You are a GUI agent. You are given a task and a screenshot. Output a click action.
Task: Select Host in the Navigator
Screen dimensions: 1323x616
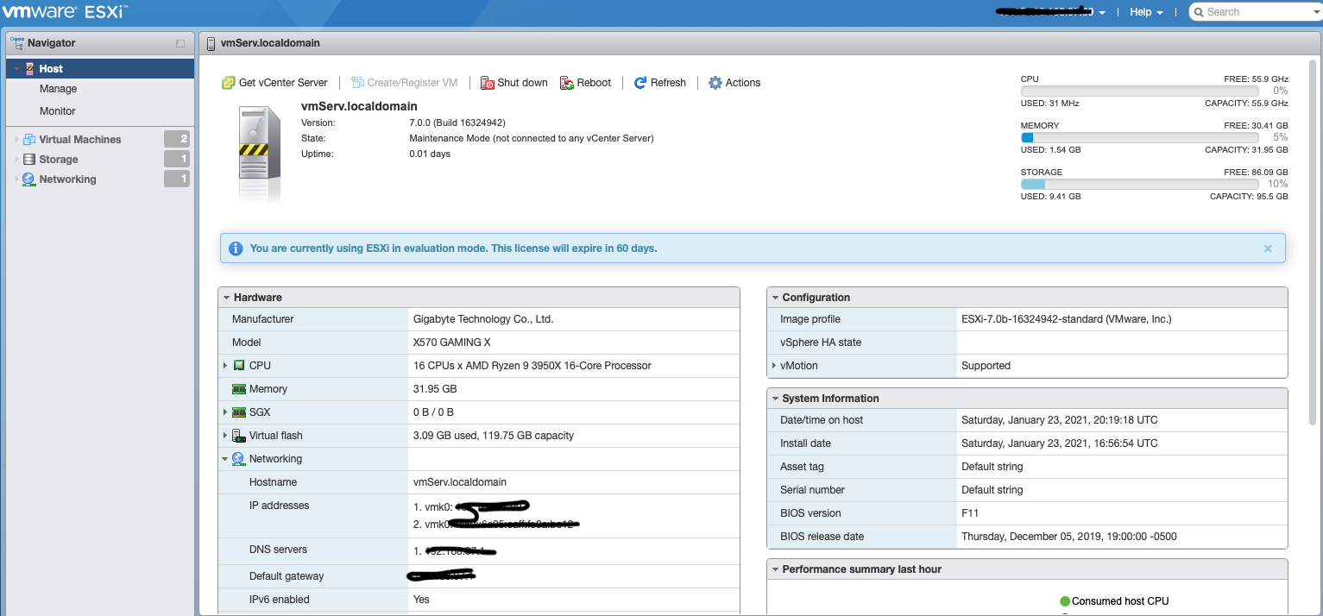point(100,69)
